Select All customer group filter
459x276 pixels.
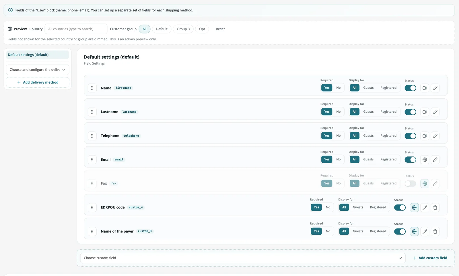click(145, 29)
